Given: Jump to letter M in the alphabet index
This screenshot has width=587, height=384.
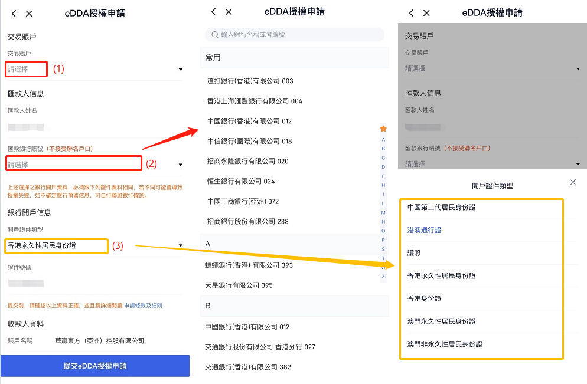Looking at the screenshot, I should [x=383, y=212].
